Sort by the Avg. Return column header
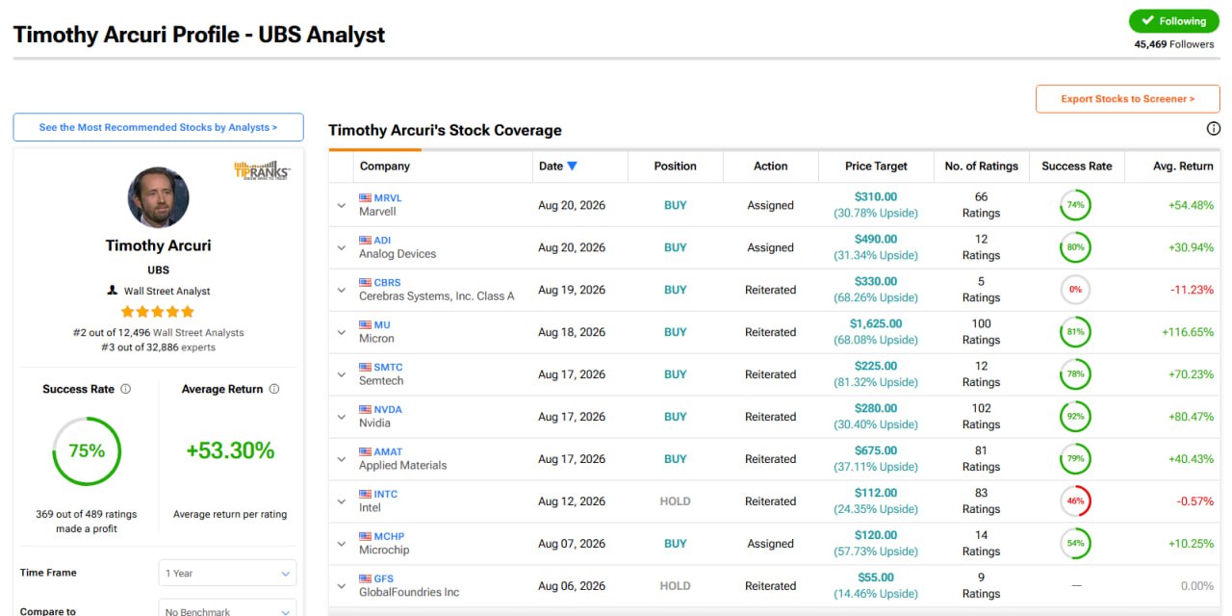The height and width of the screenshot is (616, 1232). [1183, 166]
